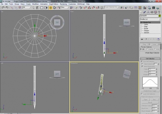Open the Curve Editor icon

(136, 8)
